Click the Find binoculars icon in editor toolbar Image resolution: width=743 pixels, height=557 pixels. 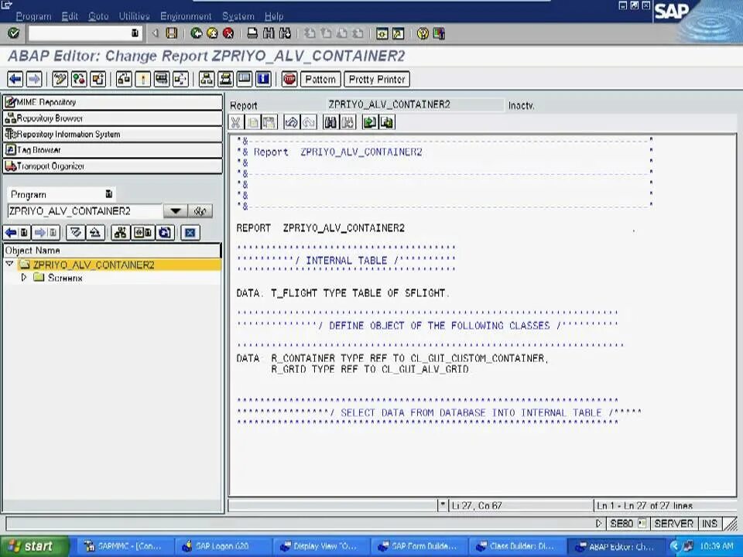330,123
